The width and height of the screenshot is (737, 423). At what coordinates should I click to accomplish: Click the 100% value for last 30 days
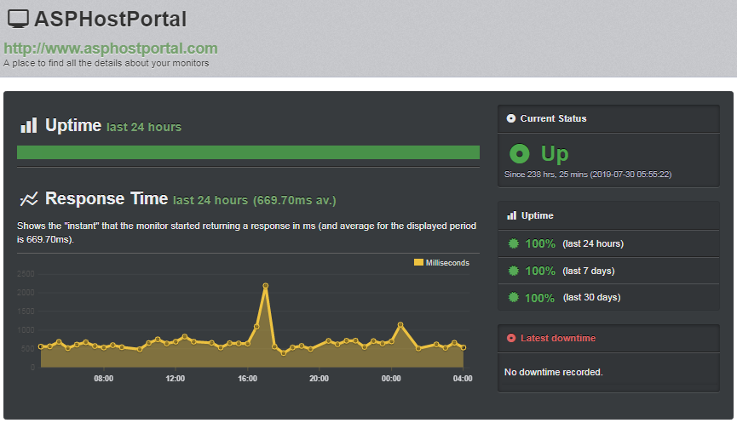(540, 298)
